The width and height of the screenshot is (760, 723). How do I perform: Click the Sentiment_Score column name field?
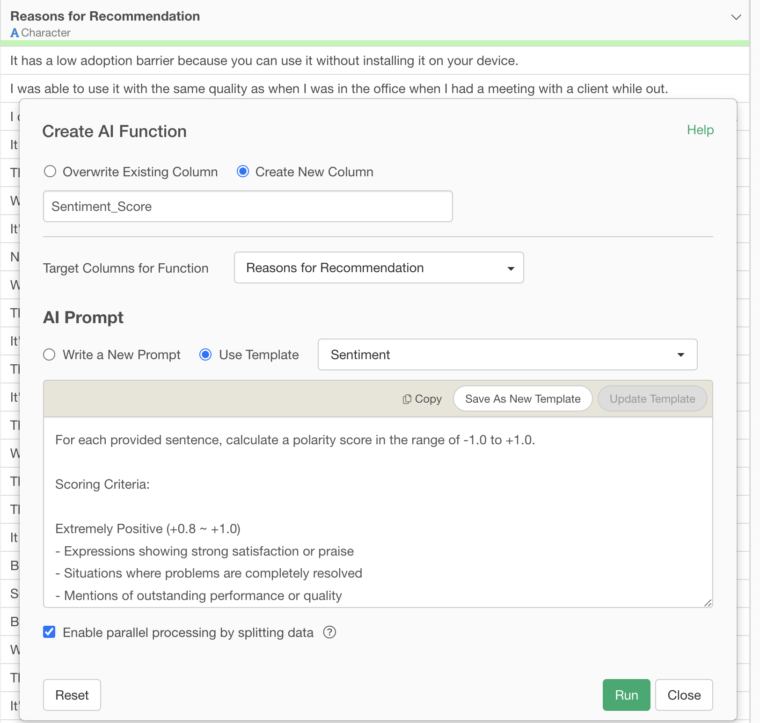coord(248,206)
